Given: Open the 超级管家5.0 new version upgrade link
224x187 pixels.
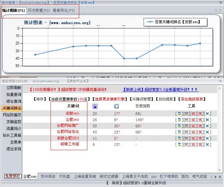Looking at the screenshot, I should coord(160,89).
